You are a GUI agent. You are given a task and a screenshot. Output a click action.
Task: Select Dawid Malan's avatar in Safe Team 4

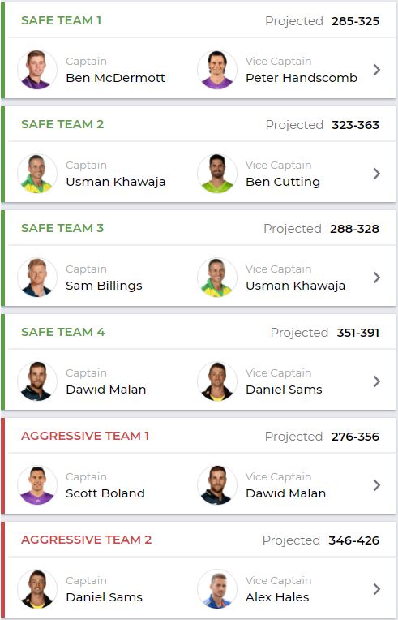tap(37, 381)
